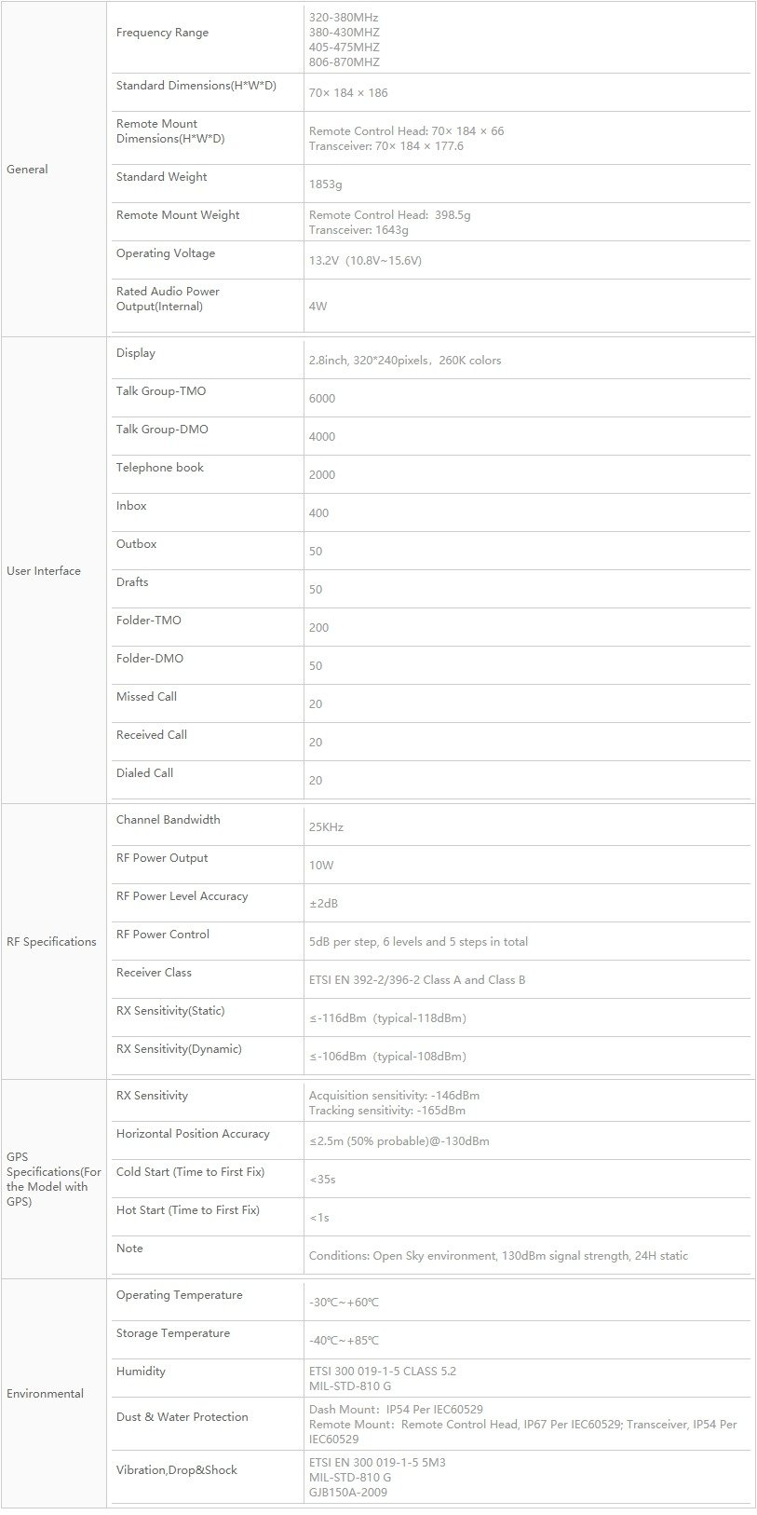The height and width of the screenshot is (1515, 757).
Task: Click the 806-870MHZ frequency value
Action: [x=344, y=62]
